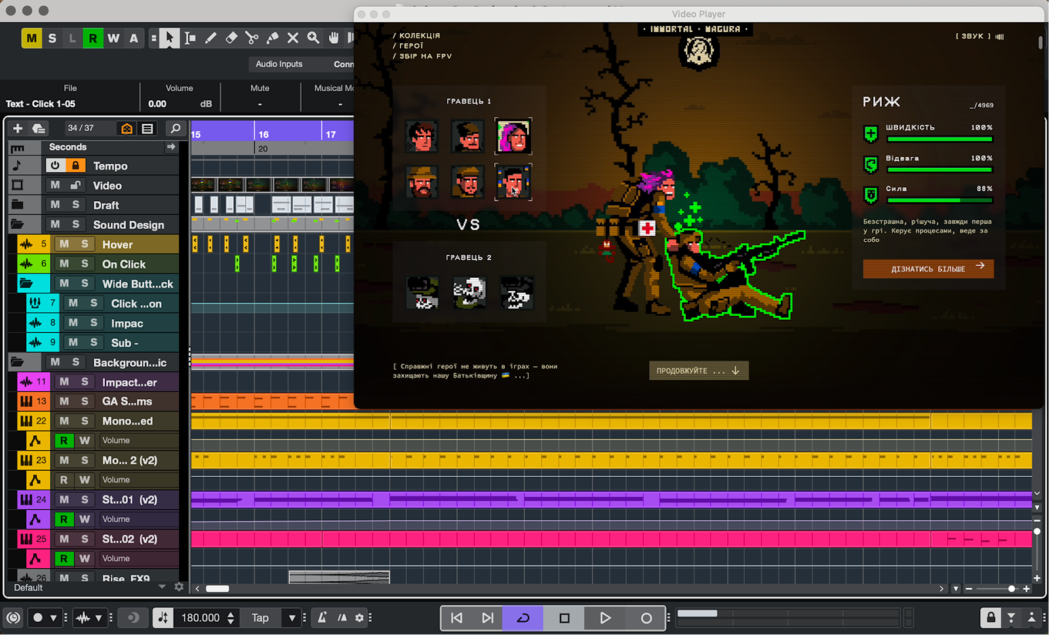Collapse the Wide Butt...ck folder
The width and height of the screenshot is (1049, 635).
(x=26, y=284)
